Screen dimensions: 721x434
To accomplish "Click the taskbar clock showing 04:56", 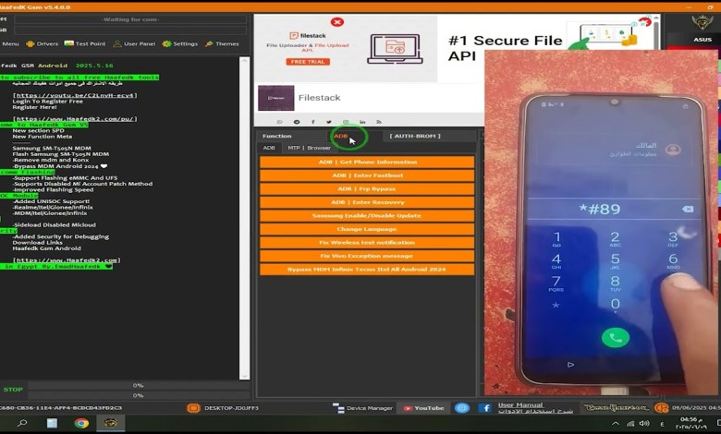I will [691, 423].
